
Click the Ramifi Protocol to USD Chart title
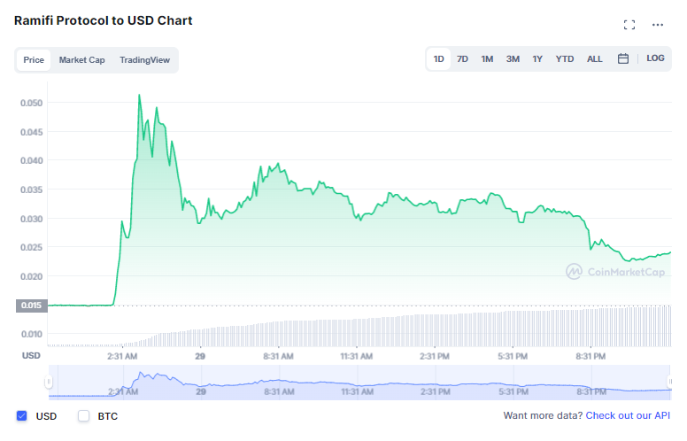tap(103, 20)
